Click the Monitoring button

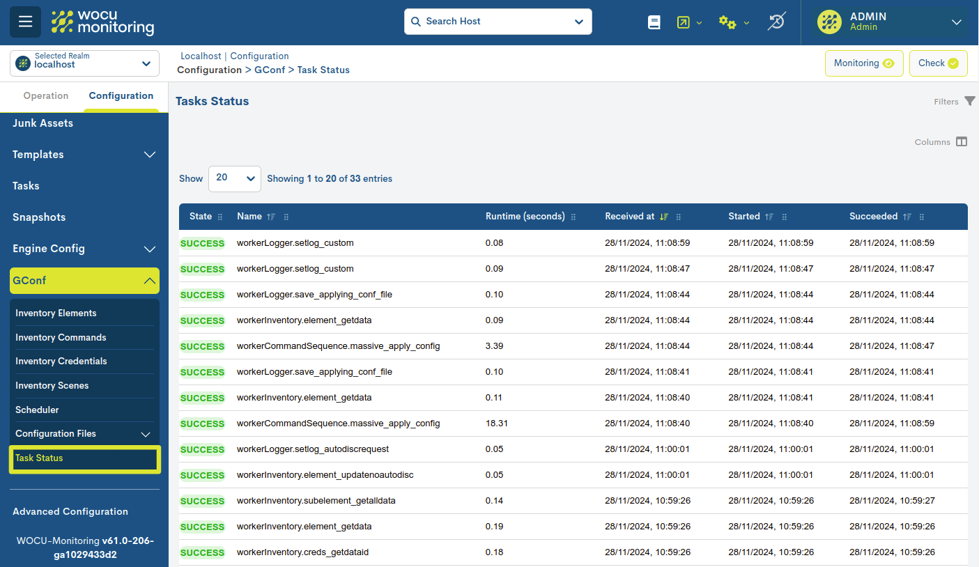click(x=864, y=63)
